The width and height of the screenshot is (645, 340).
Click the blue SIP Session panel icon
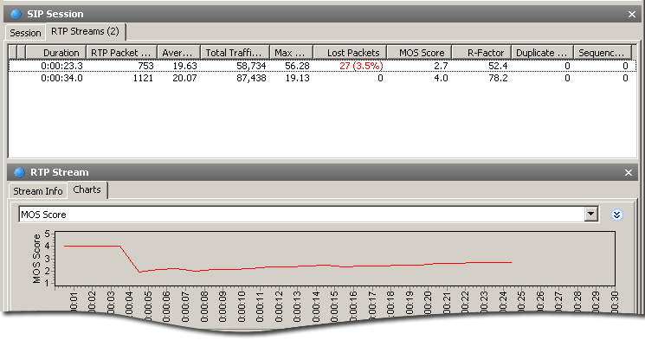[x=16, y=14]
